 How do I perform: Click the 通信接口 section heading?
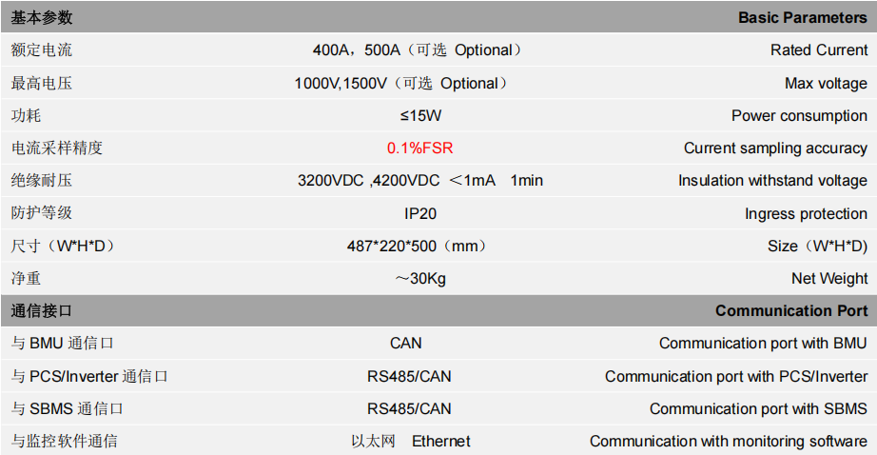[x=42, y=311]
